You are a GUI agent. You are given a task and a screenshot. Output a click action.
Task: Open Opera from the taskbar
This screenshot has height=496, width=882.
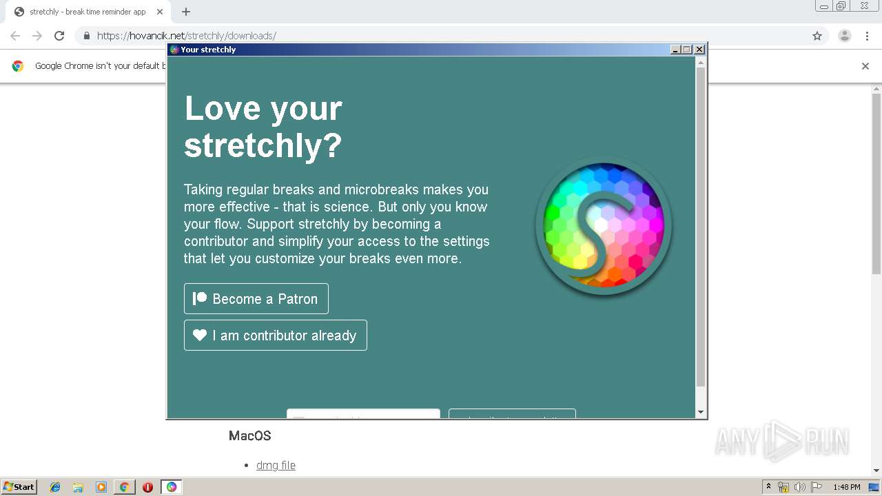point(147,487)
